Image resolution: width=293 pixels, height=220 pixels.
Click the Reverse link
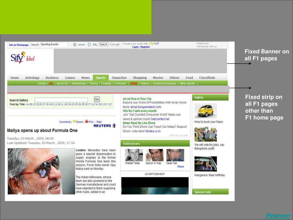pos(278,216)
